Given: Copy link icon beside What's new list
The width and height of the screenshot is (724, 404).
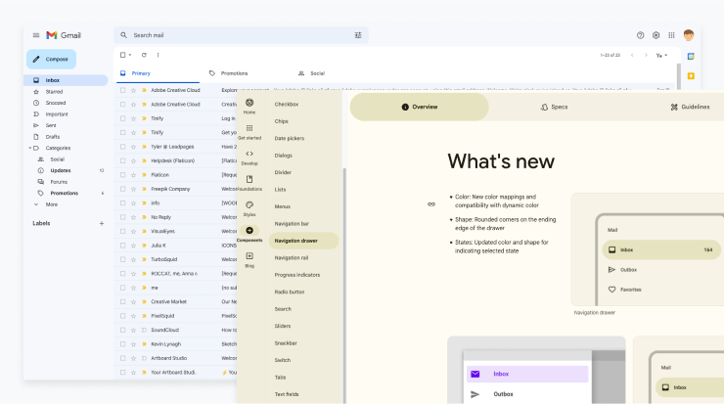Looking at the screenshot, I should pos(431,204).
